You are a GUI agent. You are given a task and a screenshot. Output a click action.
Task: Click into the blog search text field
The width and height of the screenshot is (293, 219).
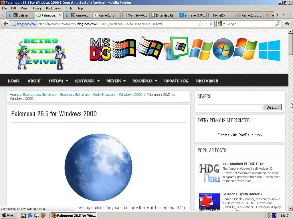(230, 107)
